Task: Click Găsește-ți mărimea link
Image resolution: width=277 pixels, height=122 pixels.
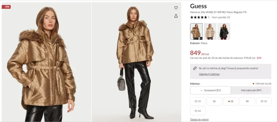Action: tap(209, 74)
